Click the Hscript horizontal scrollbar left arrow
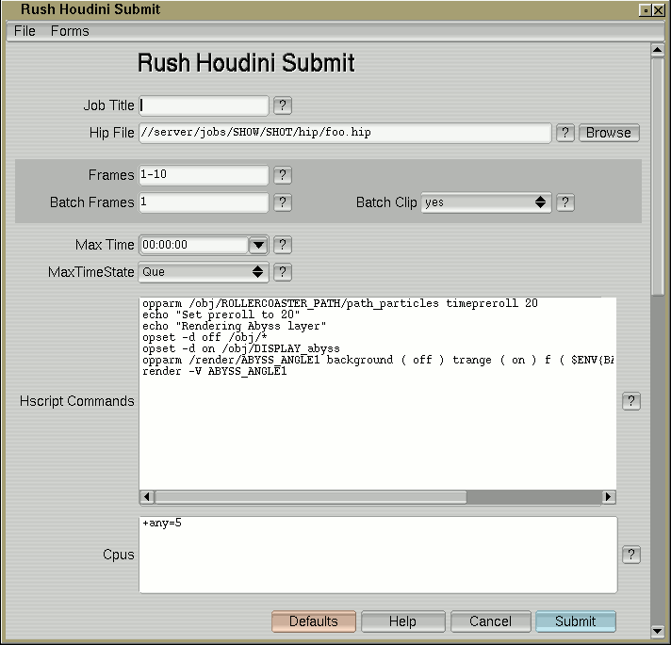 coord(147,496)
